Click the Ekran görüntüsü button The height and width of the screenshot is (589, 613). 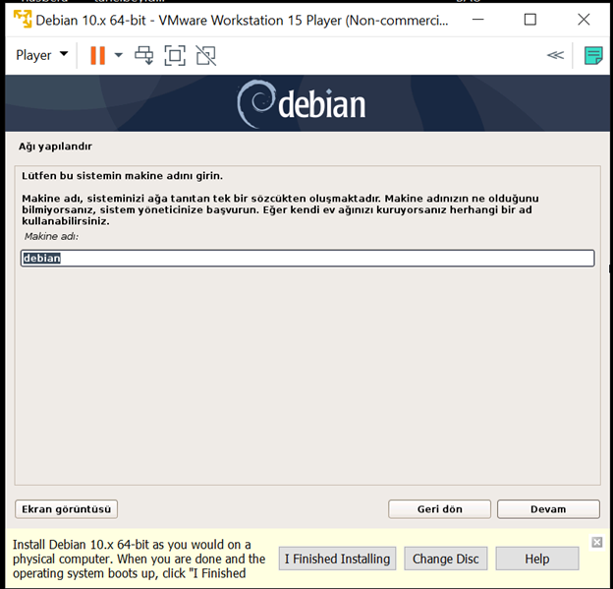tap(66, 509)
